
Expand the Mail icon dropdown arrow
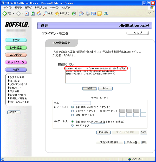pos(84,14)
